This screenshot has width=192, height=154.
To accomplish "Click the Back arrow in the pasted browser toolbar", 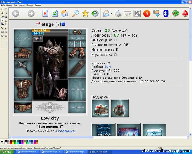I will coord(16,13).
